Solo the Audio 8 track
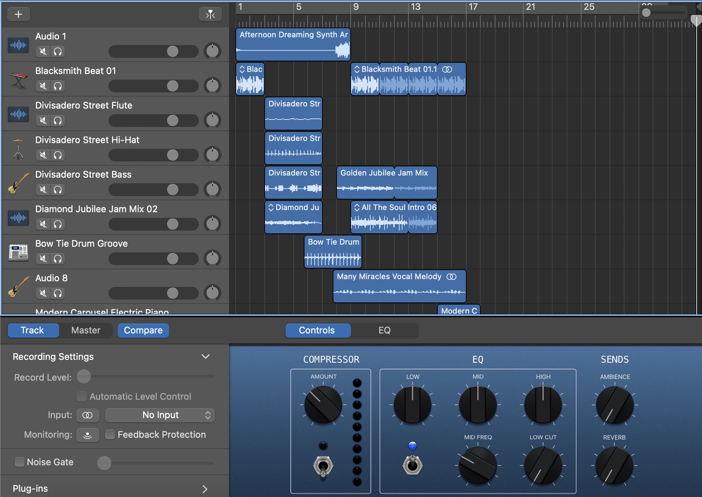 coord(58,293)
